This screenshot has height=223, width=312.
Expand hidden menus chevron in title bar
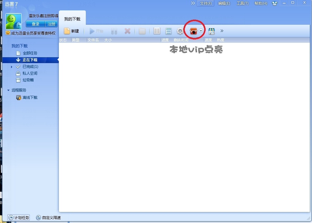click(x=193, y=3)
